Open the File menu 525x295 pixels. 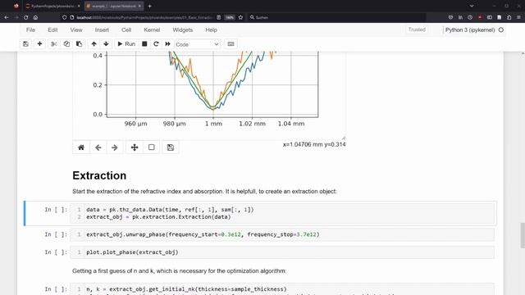click(30, 29)
